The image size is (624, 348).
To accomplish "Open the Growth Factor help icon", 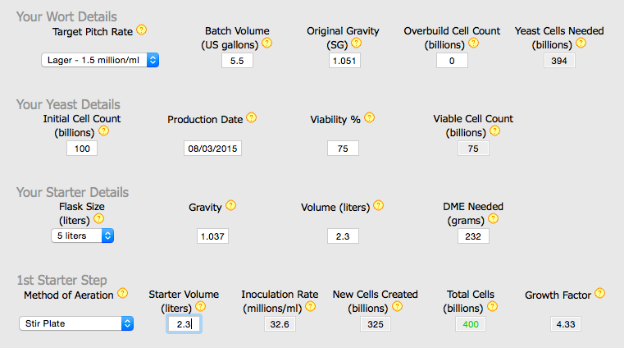I will 599,294.
